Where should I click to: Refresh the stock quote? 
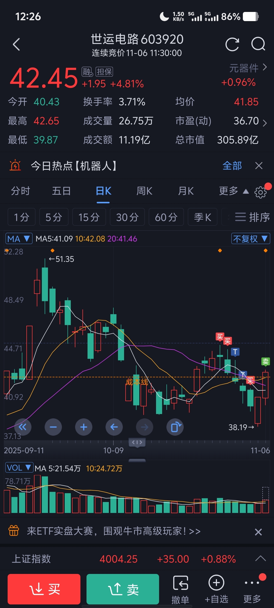[x=232, y=44]
